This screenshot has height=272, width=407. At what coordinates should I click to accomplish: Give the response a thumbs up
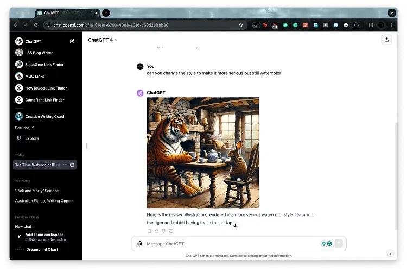[157, 231]
